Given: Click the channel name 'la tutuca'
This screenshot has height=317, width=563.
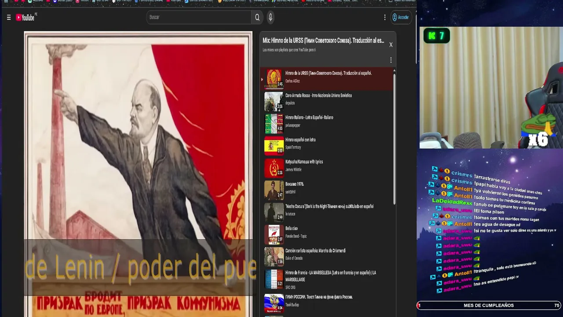Looking at the screenshot, I should [290, 214].
